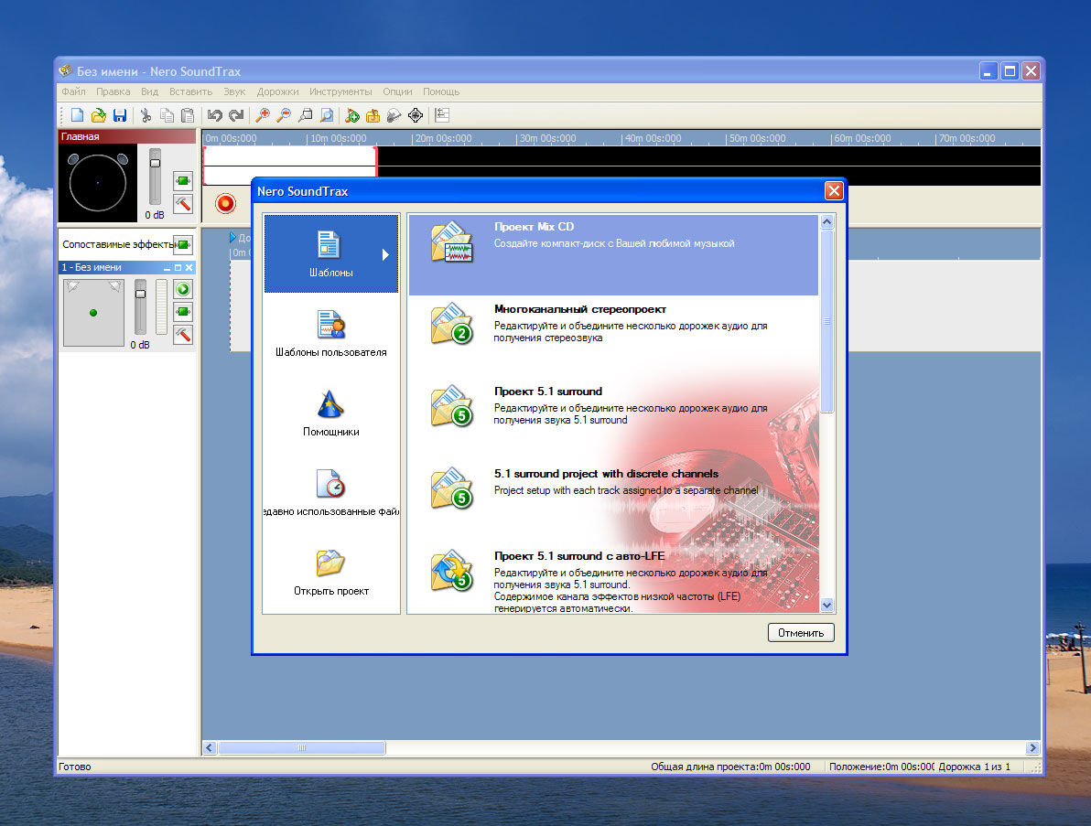Click the hammer icon in Главная panel

click(183, 204)
